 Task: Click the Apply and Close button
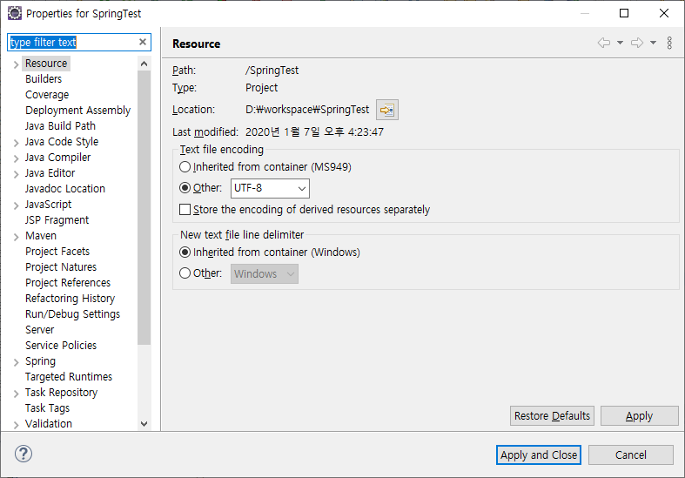click(538, 455)
